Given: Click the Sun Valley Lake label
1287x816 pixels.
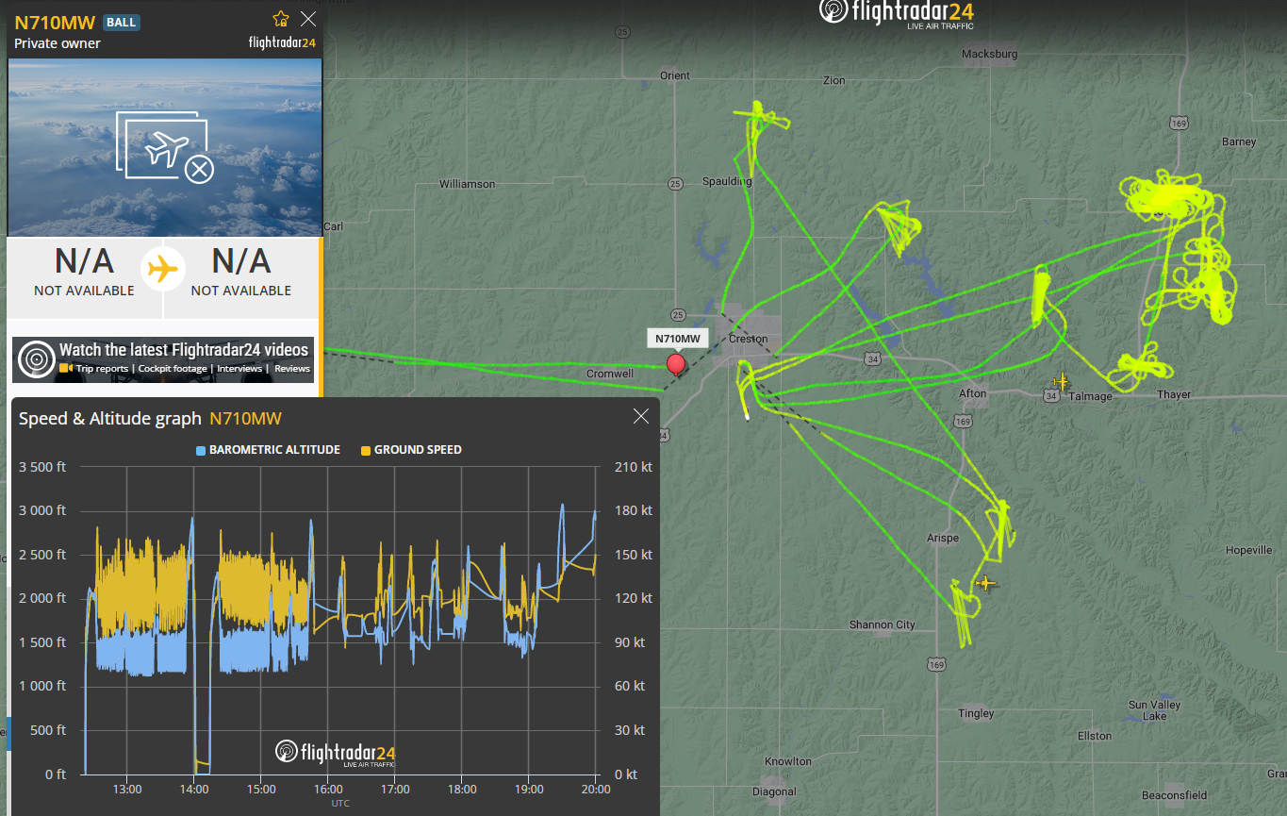Looking at the screenshot, I should [x=1154, y=710].
